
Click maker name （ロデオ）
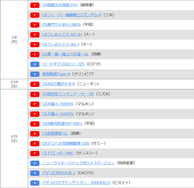tap(94, 64)
